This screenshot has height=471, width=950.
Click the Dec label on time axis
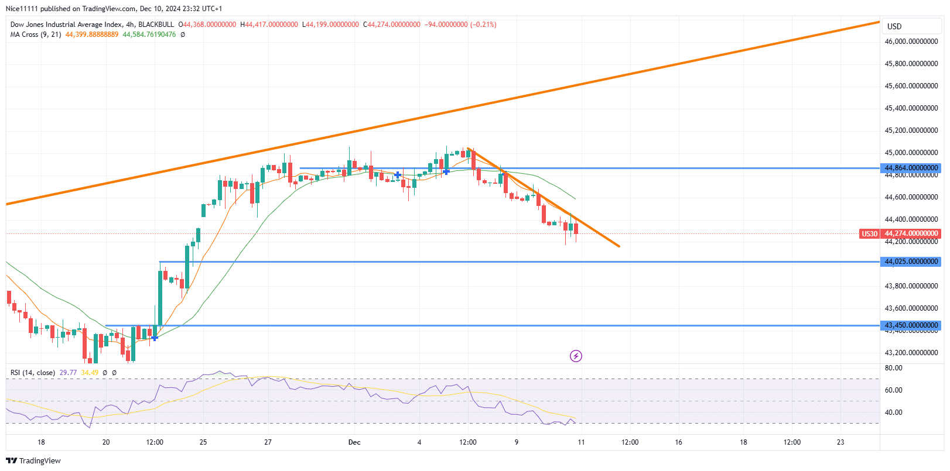click(354, 442)
